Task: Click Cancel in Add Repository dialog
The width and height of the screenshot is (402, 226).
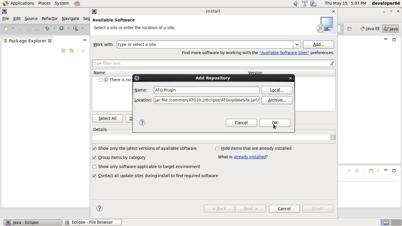Action: [241, 123]
